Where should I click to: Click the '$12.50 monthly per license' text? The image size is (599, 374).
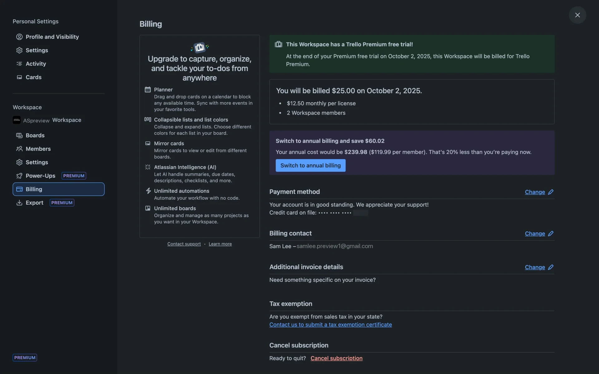tap(321, 103)
